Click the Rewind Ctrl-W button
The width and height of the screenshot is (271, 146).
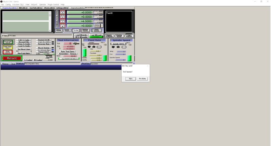point(44,40)
